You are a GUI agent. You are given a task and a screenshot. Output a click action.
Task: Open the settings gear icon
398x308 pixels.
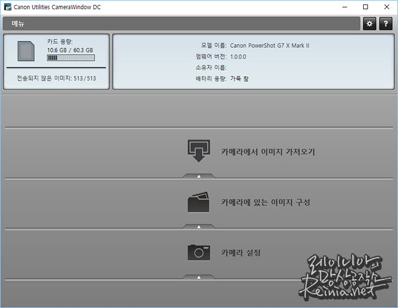pos(369,24)
